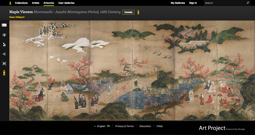
Task: Go to My Galleries
Action: (178, 3)
